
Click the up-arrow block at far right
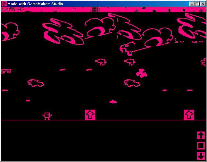[x=189, y=115]
